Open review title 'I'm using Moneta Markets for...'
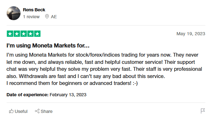The height and width of the screenshot is (117, 212). pyautogui.click(x=48, y=46)
